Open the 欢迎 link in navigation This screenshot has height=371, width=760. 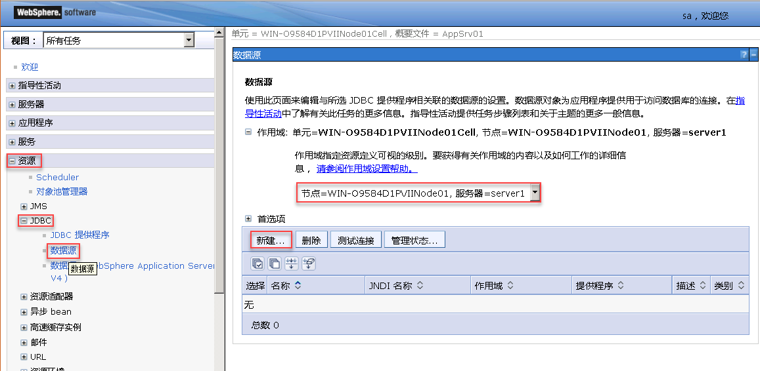(x=30, y=68)
